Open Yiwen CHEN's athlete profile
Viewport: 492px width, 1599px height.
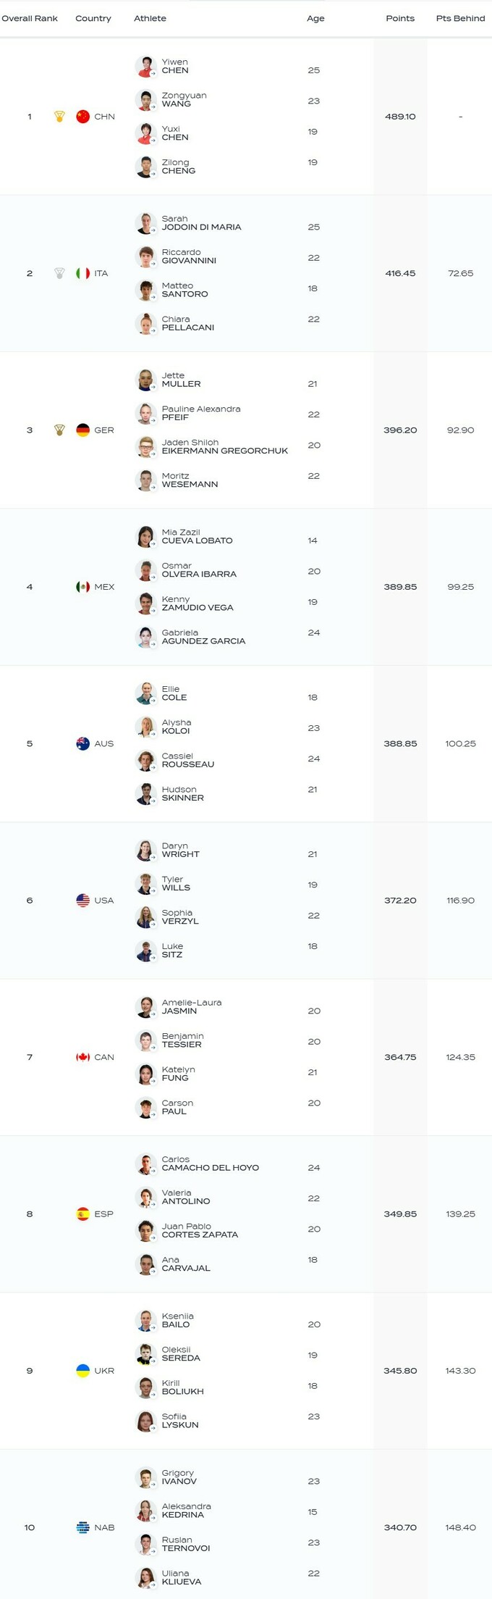click(175, 66)
